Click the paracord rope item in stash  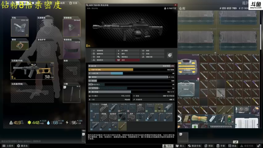click(x=199, y=119)
